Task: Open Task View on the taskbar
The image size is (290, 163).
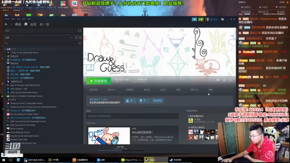Action: click(x=11, y=160)
